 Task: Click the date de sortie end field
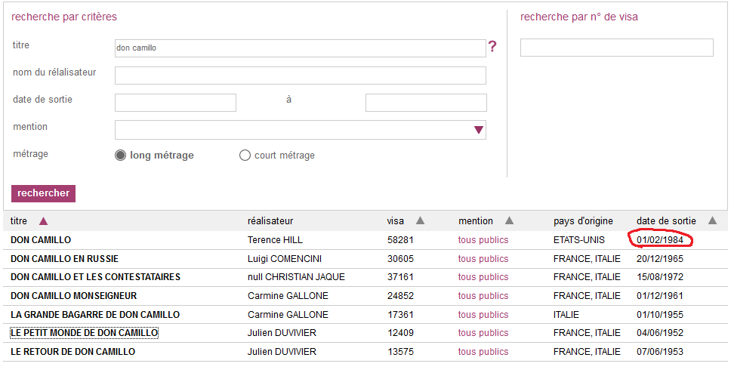(x=426, y=103)
